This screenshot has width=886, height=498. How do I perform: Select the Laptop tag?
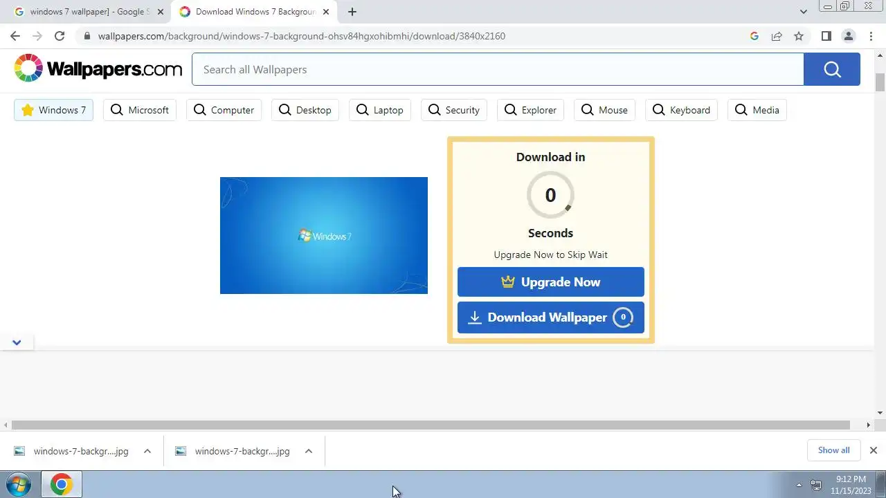click(x=380, y=110)
